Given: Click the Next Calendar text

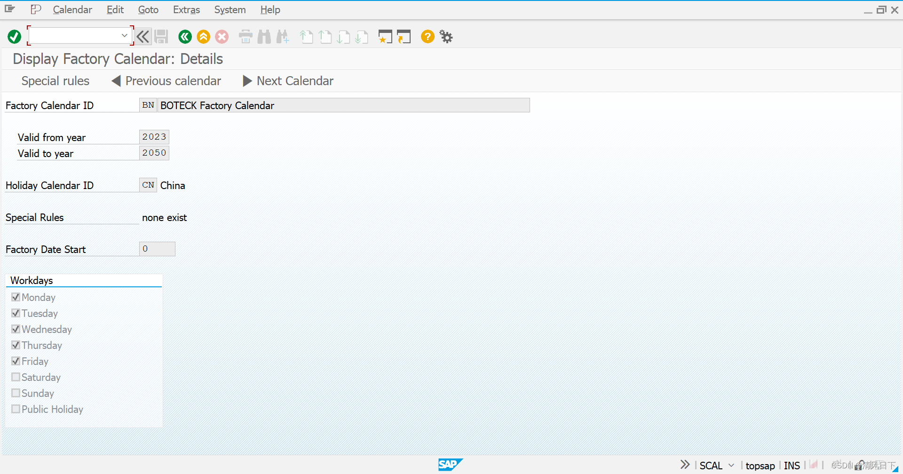Looking at the screenshot, I should (295, 81).
